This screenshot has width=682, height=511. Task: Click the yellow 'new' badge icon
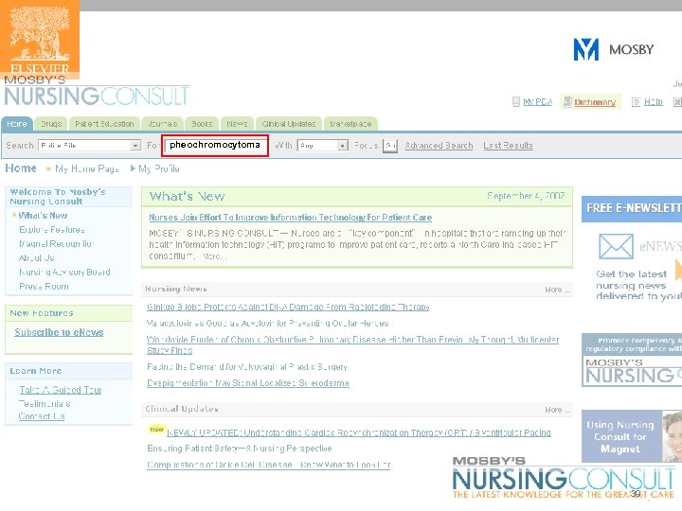(156, 430)
